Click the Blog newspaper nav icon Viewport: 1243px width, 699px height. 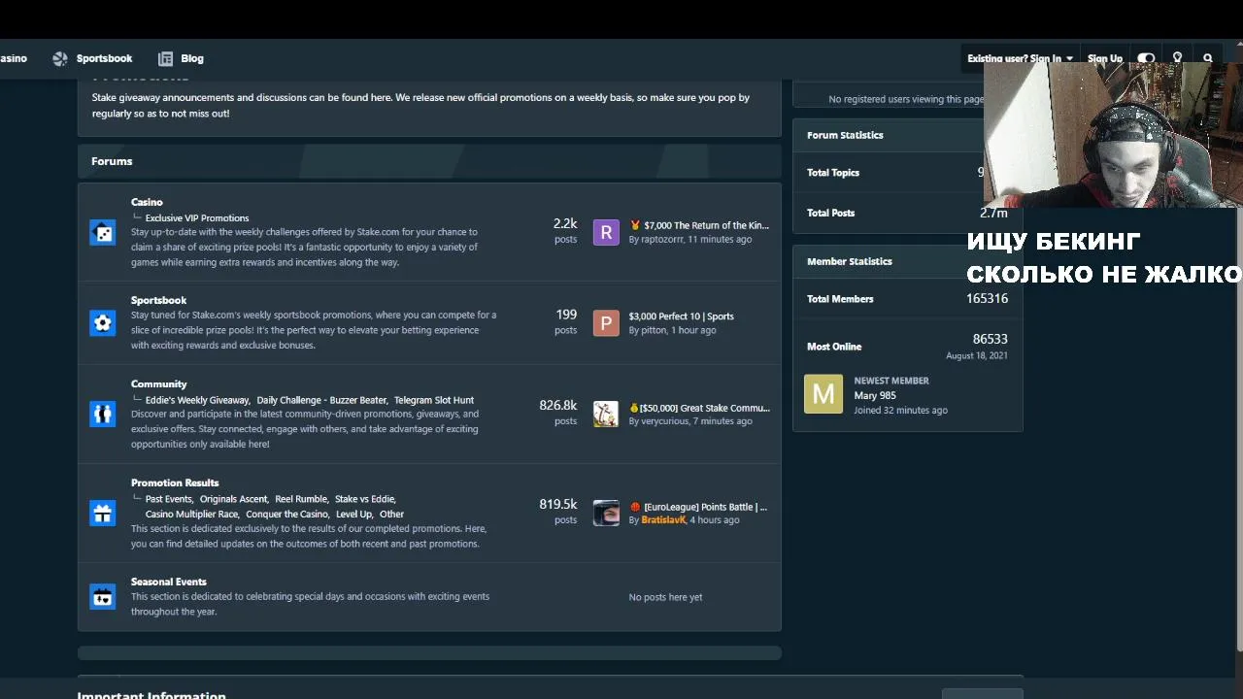[165, 58]
